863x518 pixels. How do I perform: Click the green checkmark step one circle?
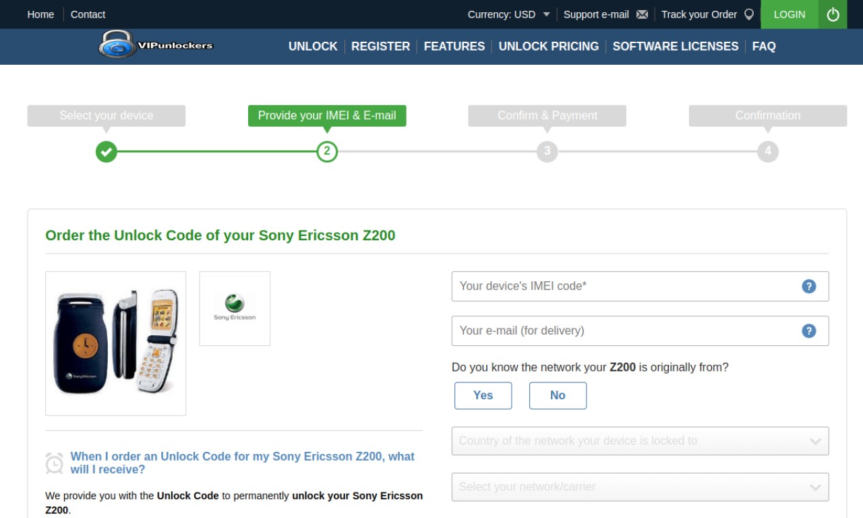pos(106,151)
